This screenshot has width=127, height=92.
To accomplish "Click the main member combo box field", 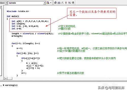I will (27, 3).
